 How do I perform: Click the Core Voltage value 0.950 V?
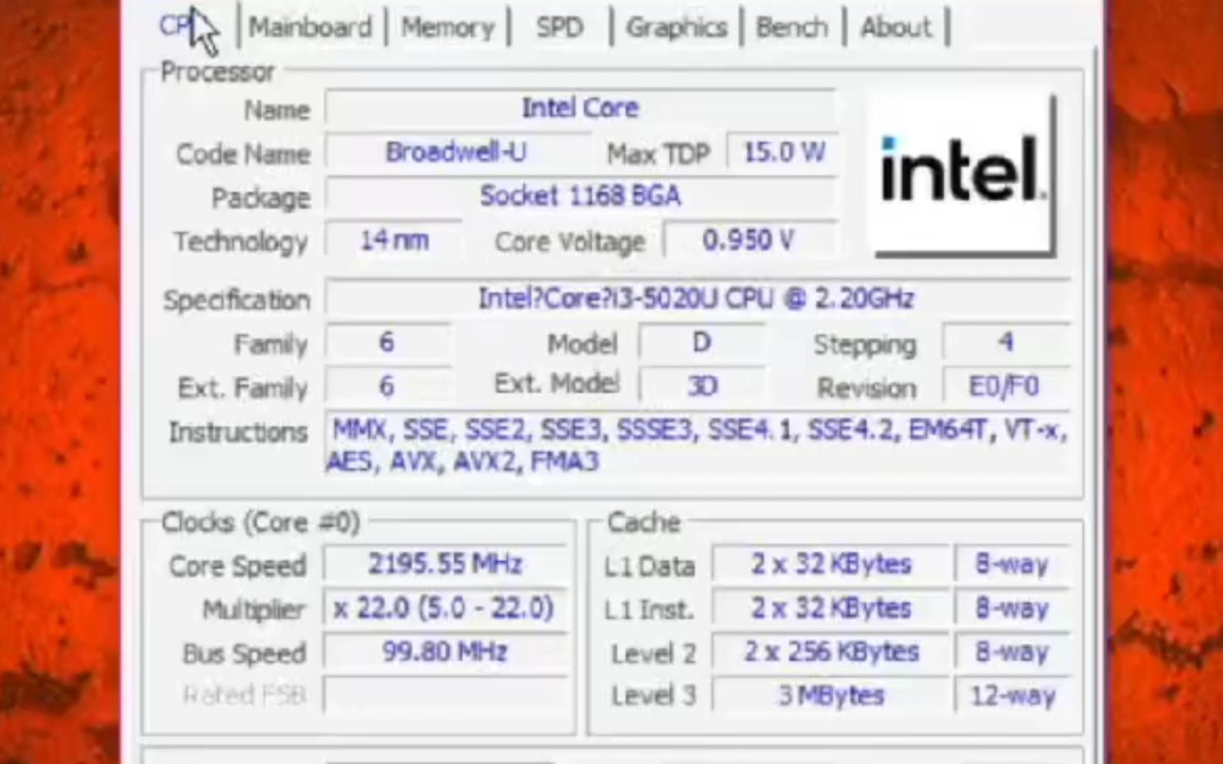(750, 241)
